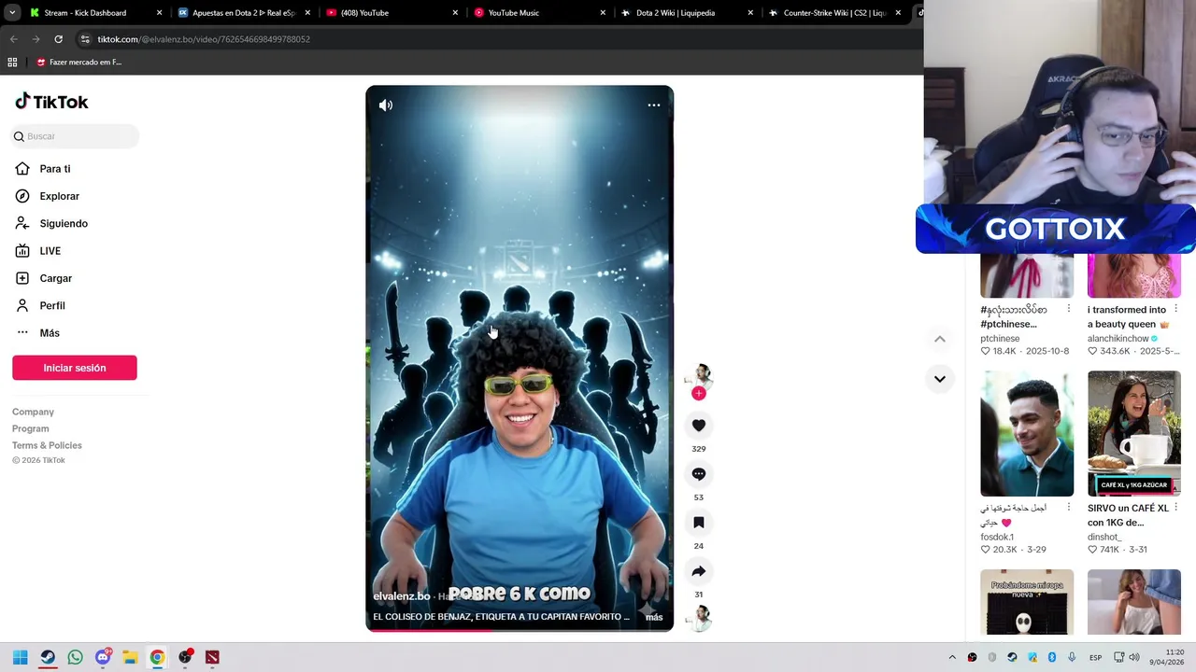
Task: Open the ptchinese video thumbnail
Action: (1027, 275)
